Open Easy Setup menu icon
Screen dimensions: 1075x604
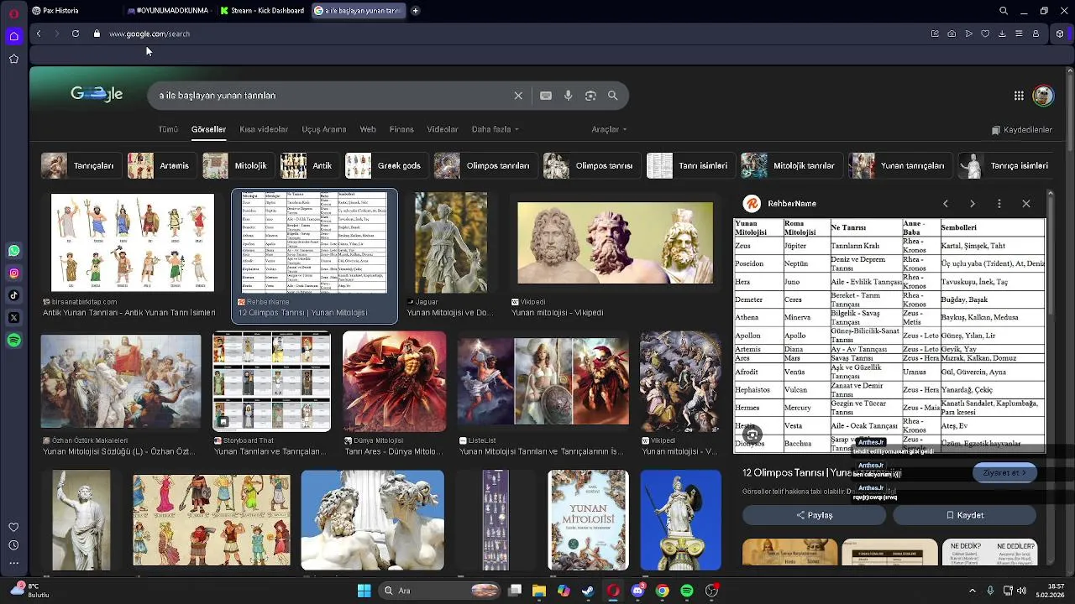pos(1019,34)
